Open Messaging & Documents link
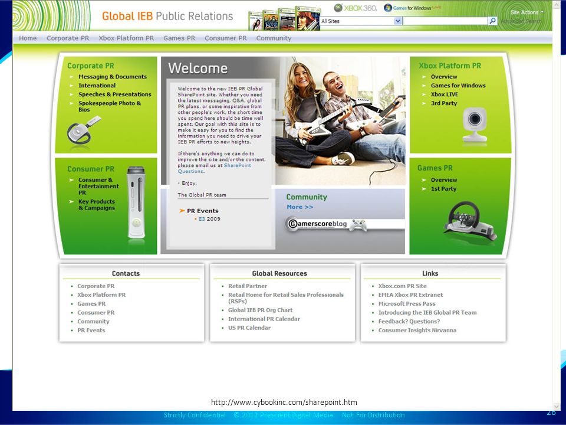The width and height of the screenshot is (566, 425). [x=113, y=77]
